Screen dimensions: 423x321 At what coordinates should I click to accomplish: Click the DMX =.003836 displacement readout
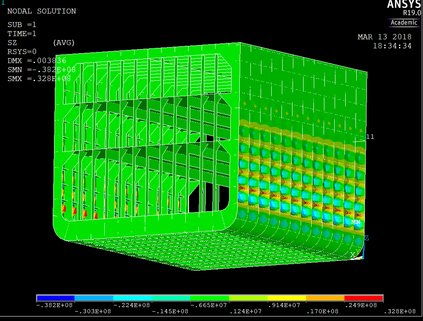[x=37, y=61]
